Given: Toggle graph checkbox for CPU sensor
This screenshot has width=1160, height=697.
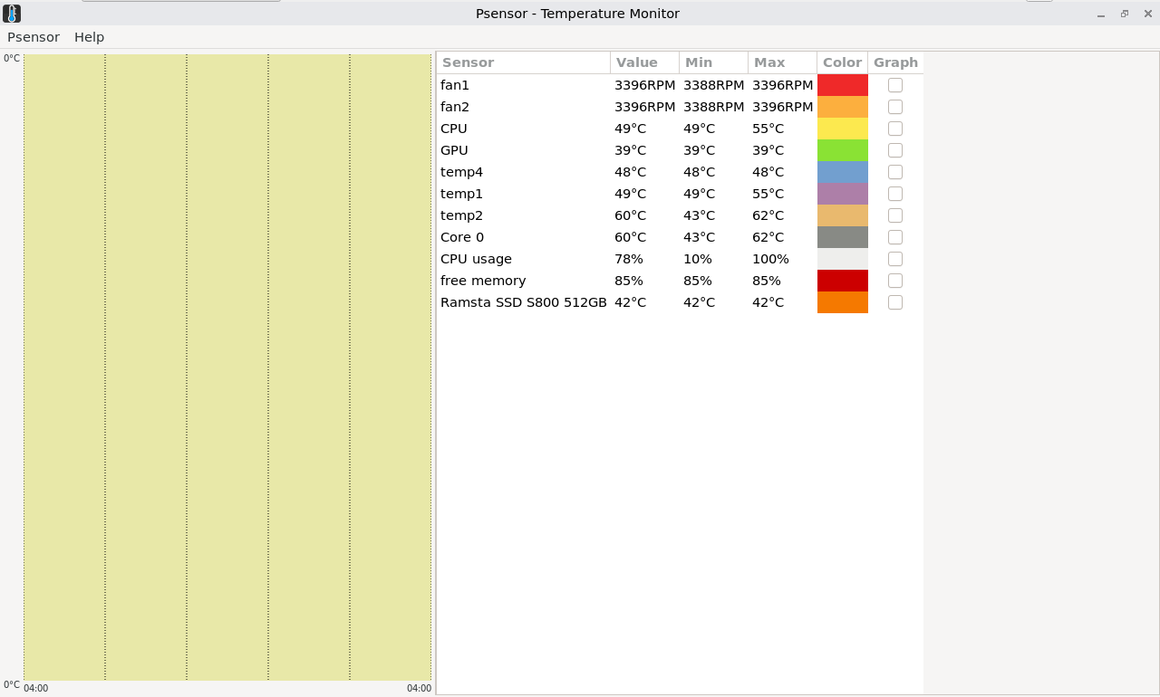Looking at the screenshot, I should click(895, 129).
